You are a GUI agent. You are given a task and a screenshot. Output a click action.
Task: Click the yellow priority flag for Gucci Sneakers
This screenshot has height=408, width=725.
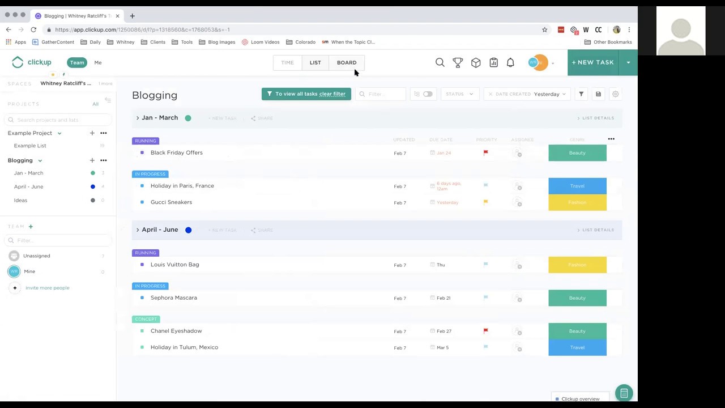tap(485, 202)
